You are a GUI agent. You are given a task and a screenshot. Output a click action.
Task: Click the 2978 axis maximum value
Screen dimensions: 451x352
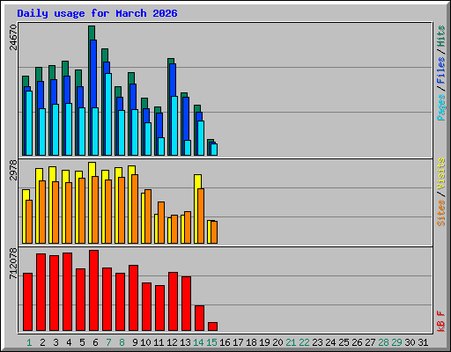[x=13, y=170]
